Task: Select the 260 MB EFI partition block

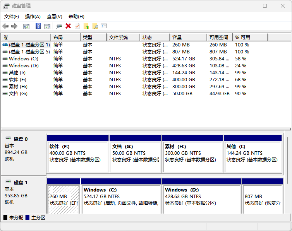Action: coord(64,196)
